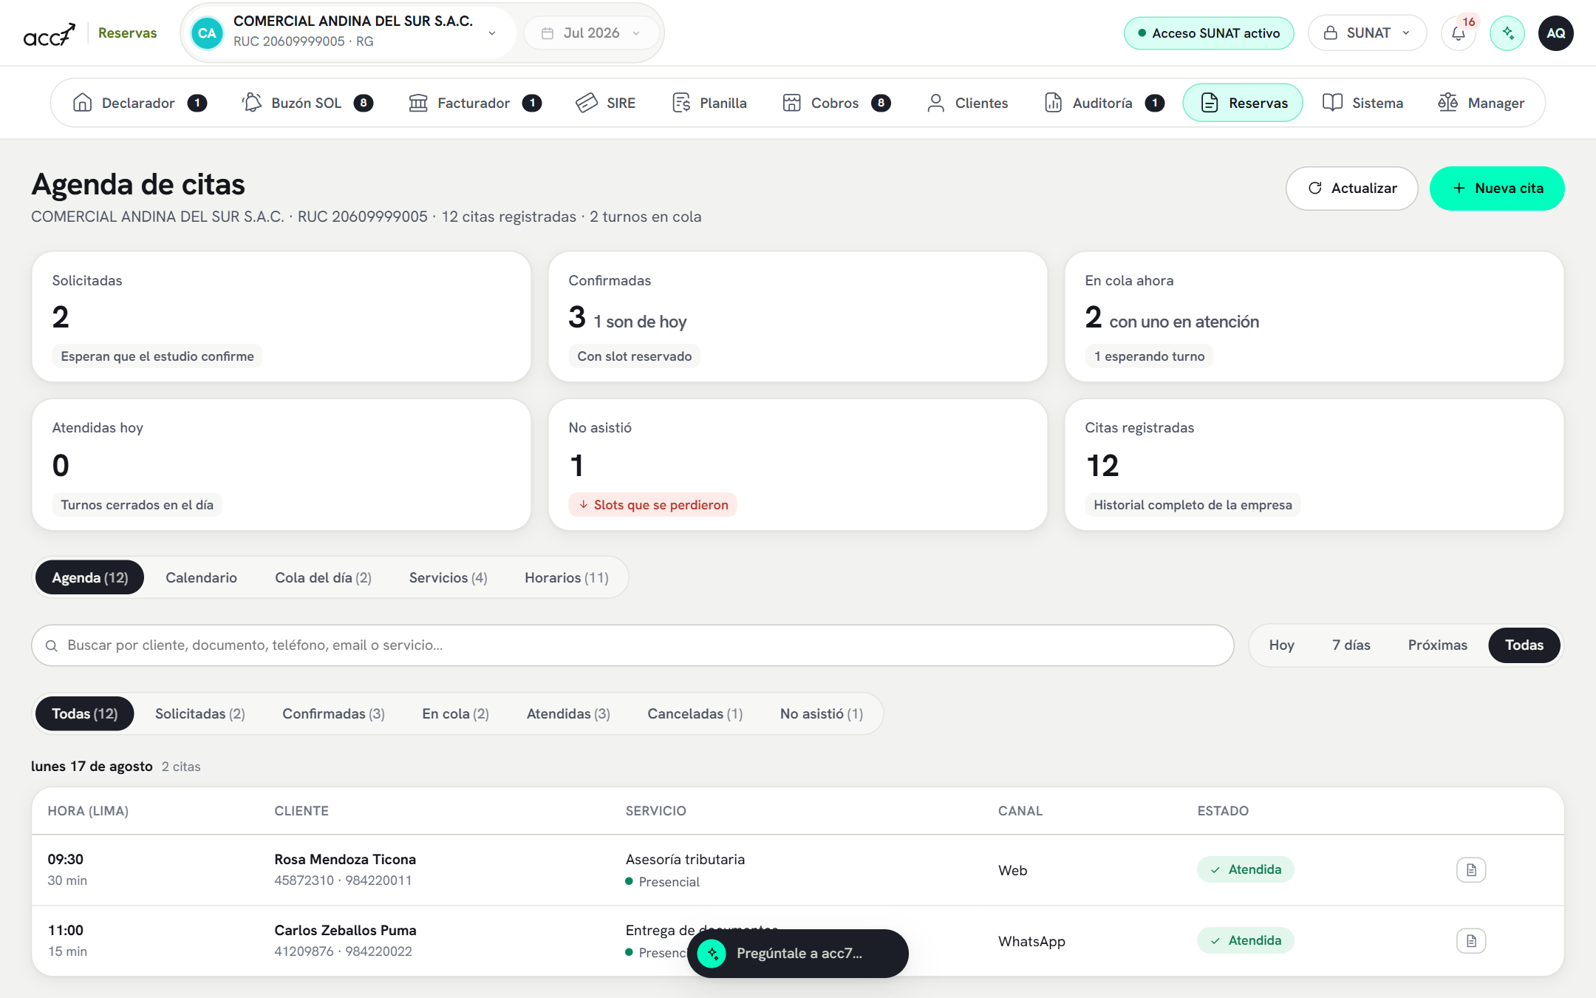Click the Acceso SUNAT activo badge
The height and width of the screenshot is (998, 1596).
[x=1209, y=33]
